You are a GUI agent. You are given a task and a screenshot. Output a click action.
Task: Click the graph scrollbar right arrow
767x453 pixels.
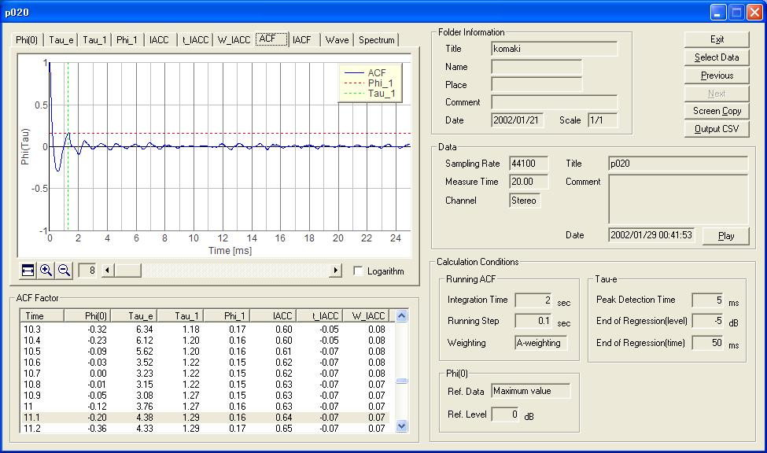[x=336, y=271]
